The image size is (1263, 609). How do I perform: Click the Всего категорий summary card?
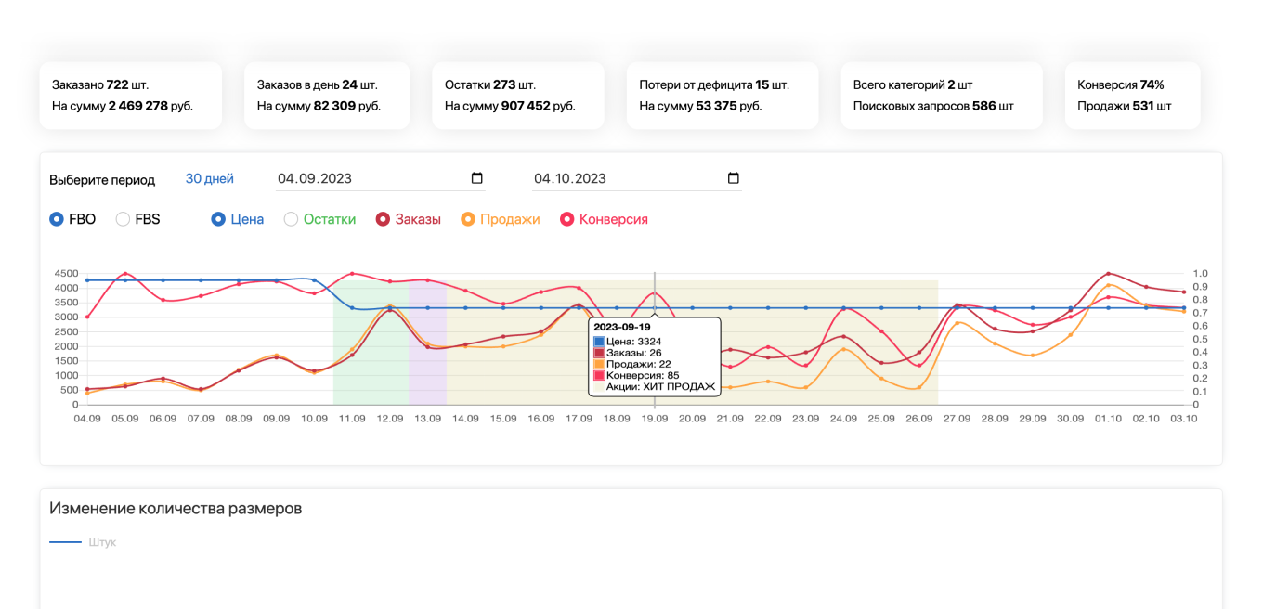[941, 96]
